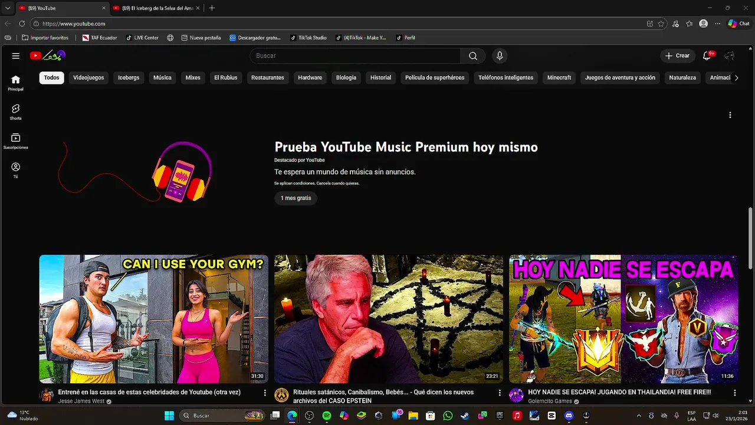Refresh the page in browser

point(22,24)
